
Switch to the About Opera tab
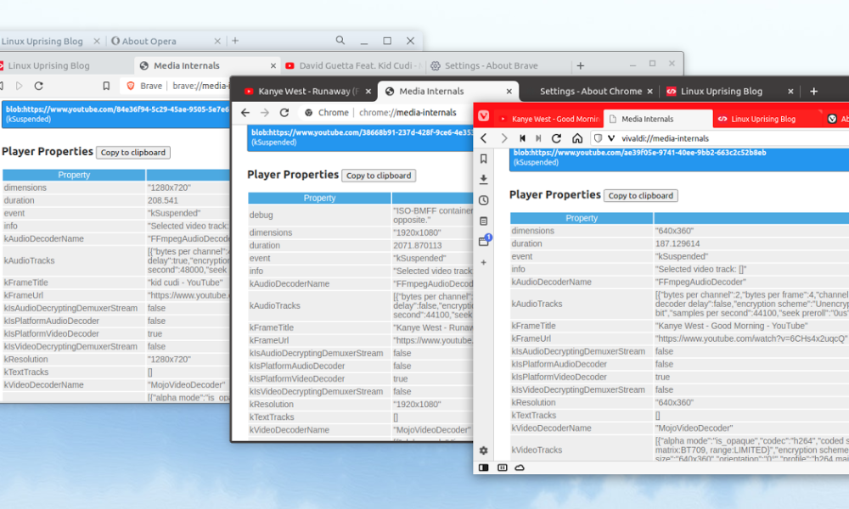click(x=166, y=41)
